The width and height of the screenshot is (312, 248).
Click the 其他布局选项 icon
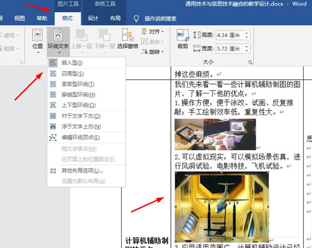[x=53, y=171]
